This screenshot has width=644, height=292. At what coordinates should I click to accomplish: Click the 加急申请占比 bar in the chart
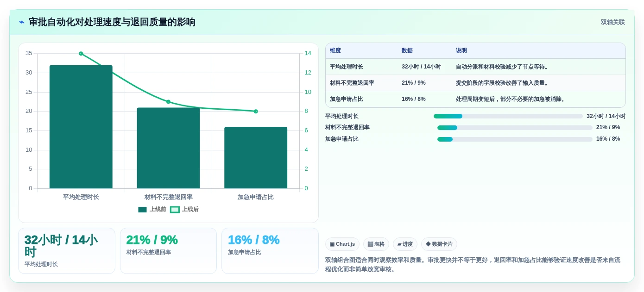point(256,158)
